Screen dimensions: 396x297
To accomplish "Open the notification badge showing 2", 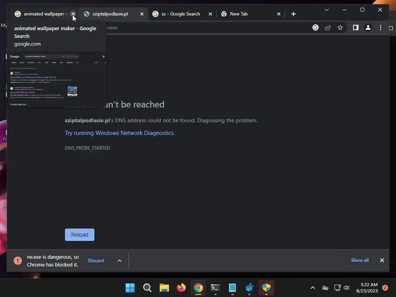I will click(x=385, y=288).
